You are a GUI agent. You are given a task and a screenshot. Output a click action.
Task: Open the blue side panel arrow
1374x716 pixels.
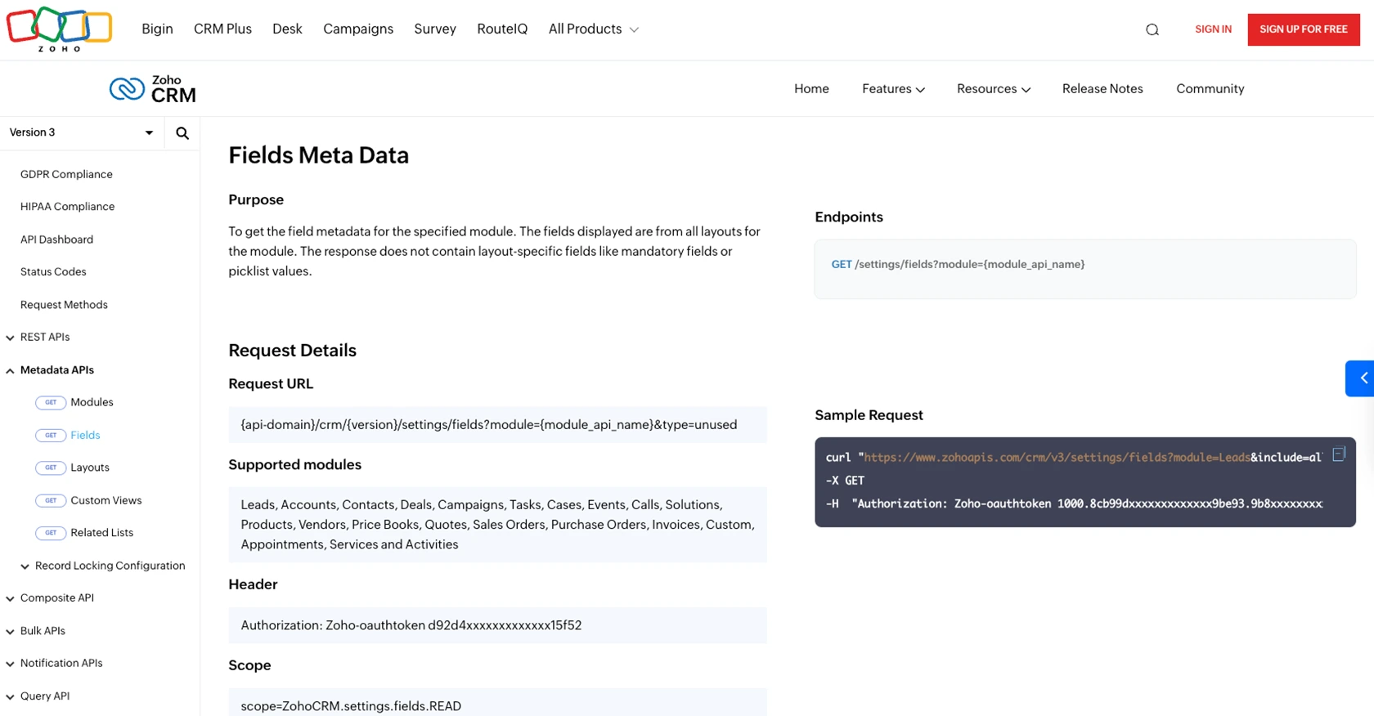click(x=1361, y=378)
